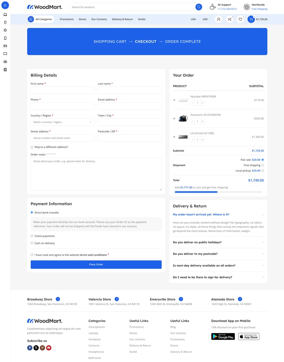Select the smartphone icon in sidebar
Image resolution: width=284 pixels, height=362 pixels.
click(x=5, y=38)
